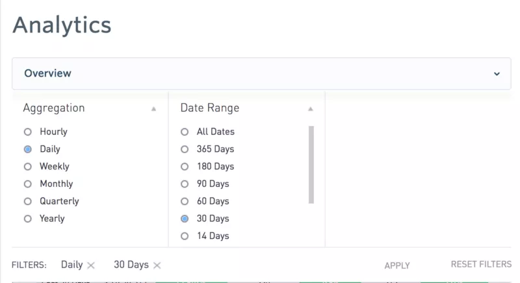Choose the 365 Days range

click(185, 149)
